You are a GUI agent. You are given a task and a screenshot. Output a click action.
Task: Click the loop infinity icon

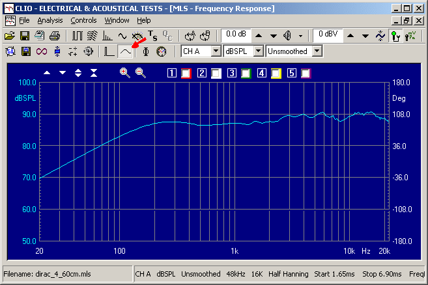42,51
